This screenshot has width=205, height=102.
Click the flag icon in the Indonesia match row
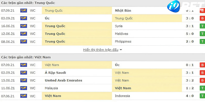pos(24,96)
